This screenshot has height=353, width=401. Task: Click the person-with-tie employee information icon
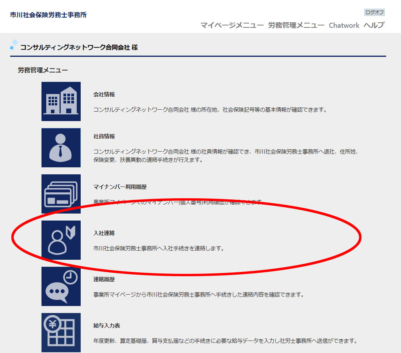(x=61, y=147)
